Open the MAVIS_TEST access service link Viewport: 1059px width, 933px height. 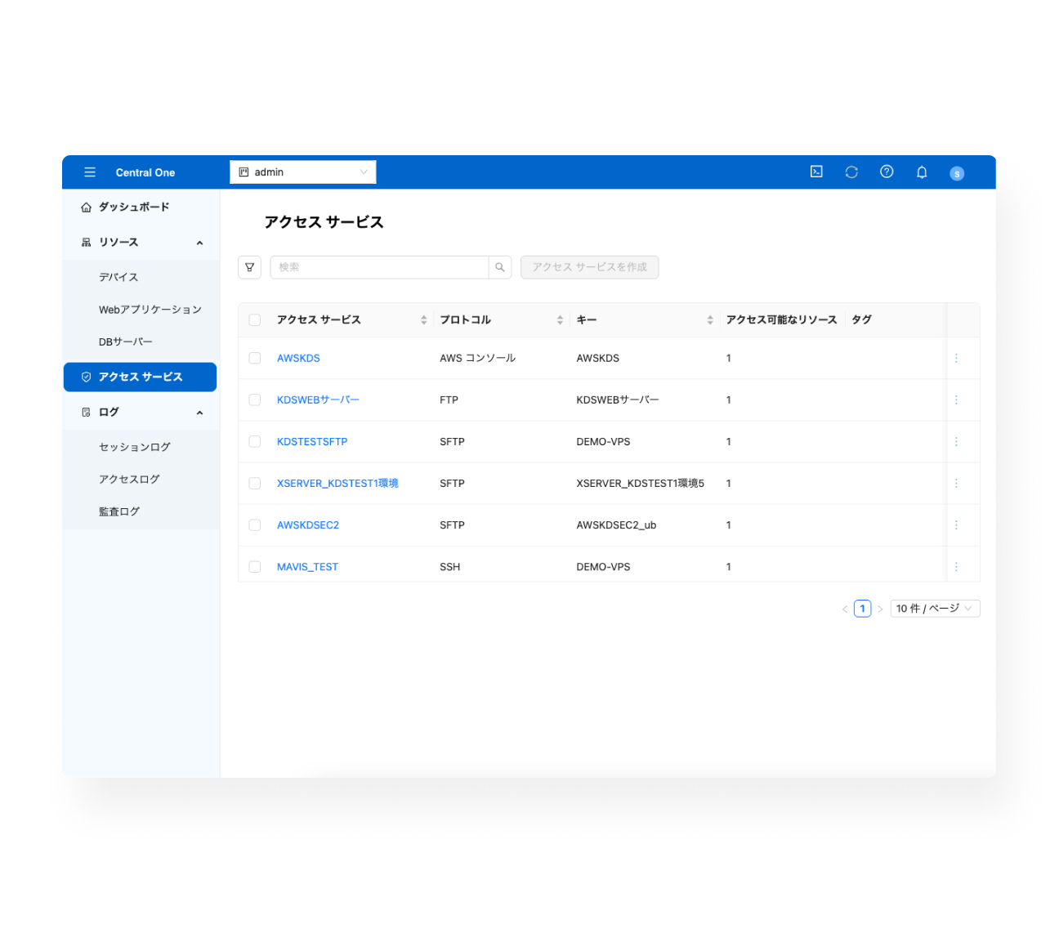[307, 567]
